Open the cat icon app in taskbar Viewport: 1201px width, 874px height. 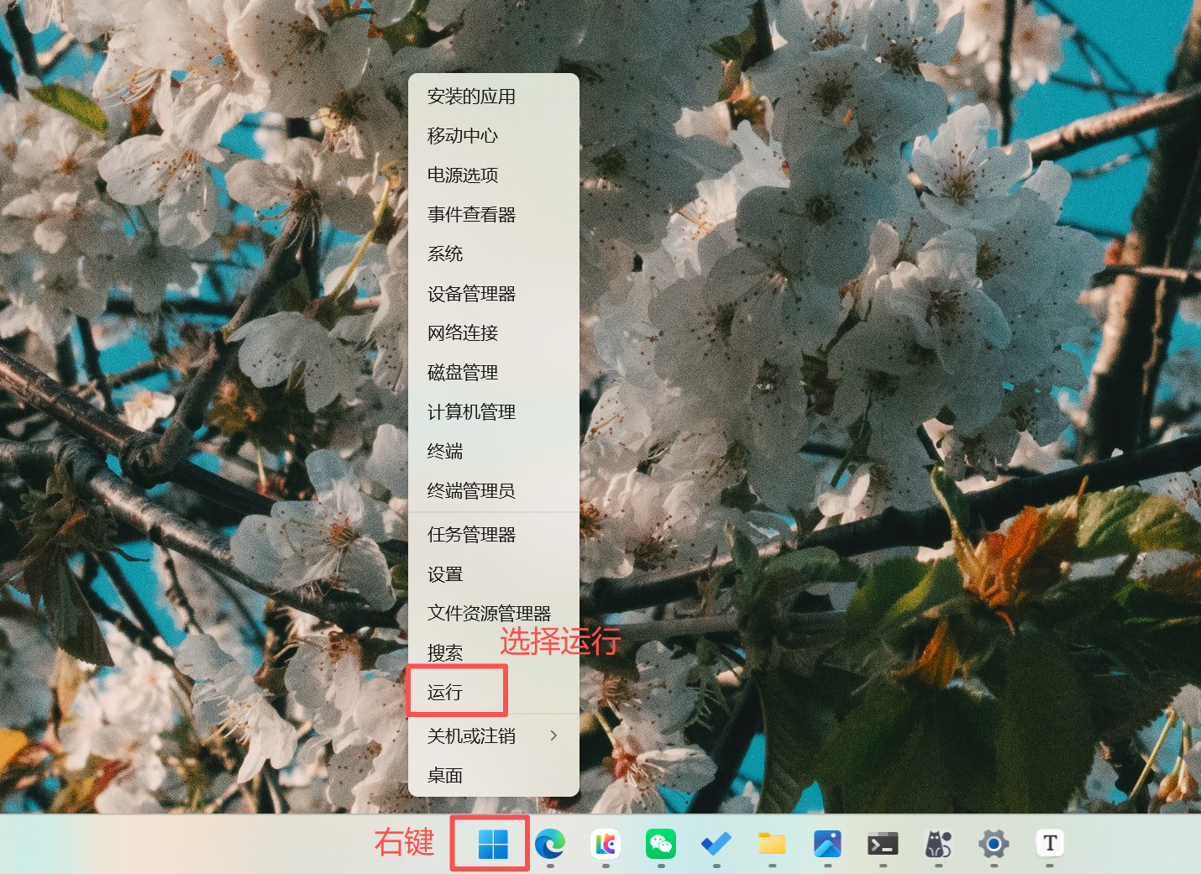[x=938, y=843]
